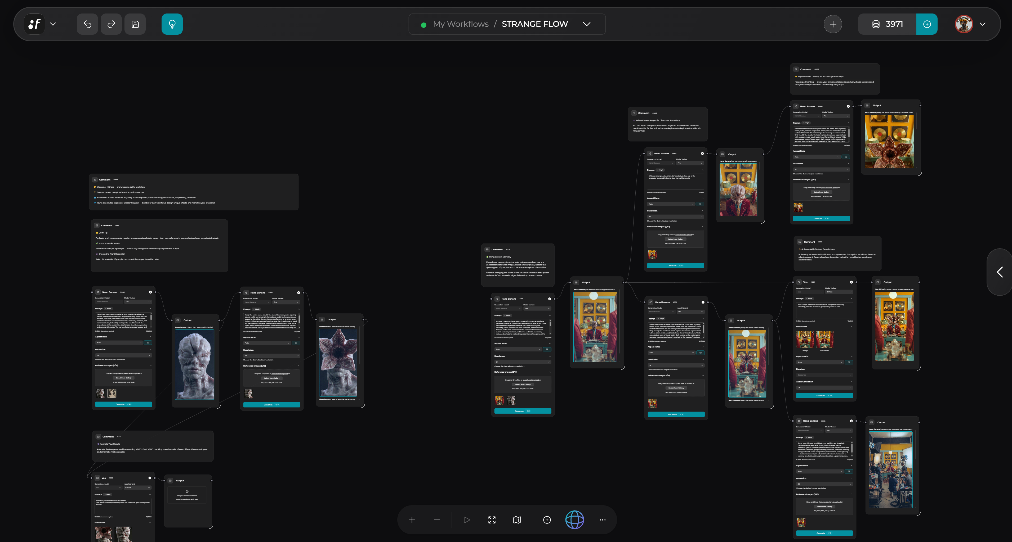Click Select from Gallery
Image resolution: width=1012 pixels, height=542 pixels.
123,378
